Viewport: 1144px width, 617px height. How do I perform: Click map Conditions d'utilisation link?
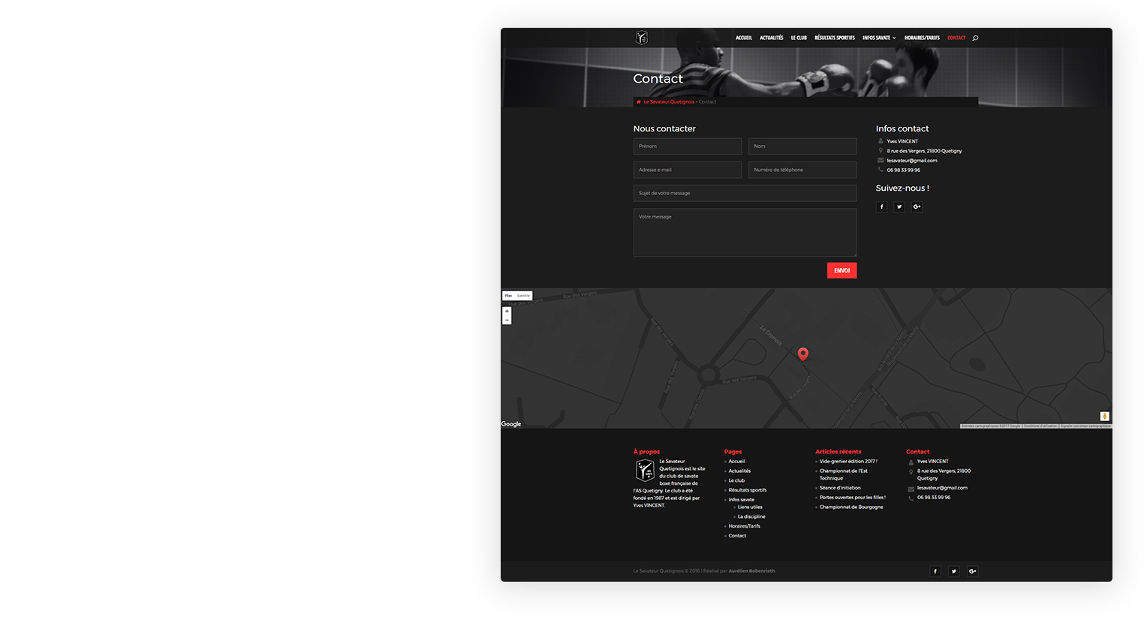click(x=1040, y=426)
